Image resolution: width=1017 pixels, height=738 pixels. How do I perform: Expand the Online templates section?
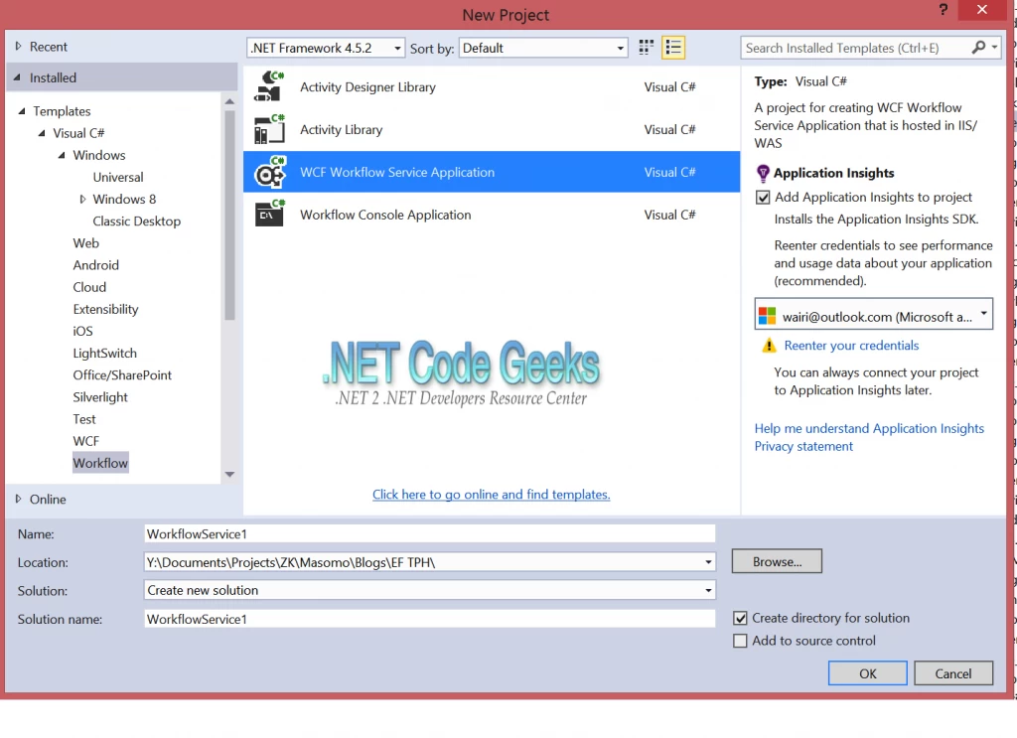pos(45,499)
